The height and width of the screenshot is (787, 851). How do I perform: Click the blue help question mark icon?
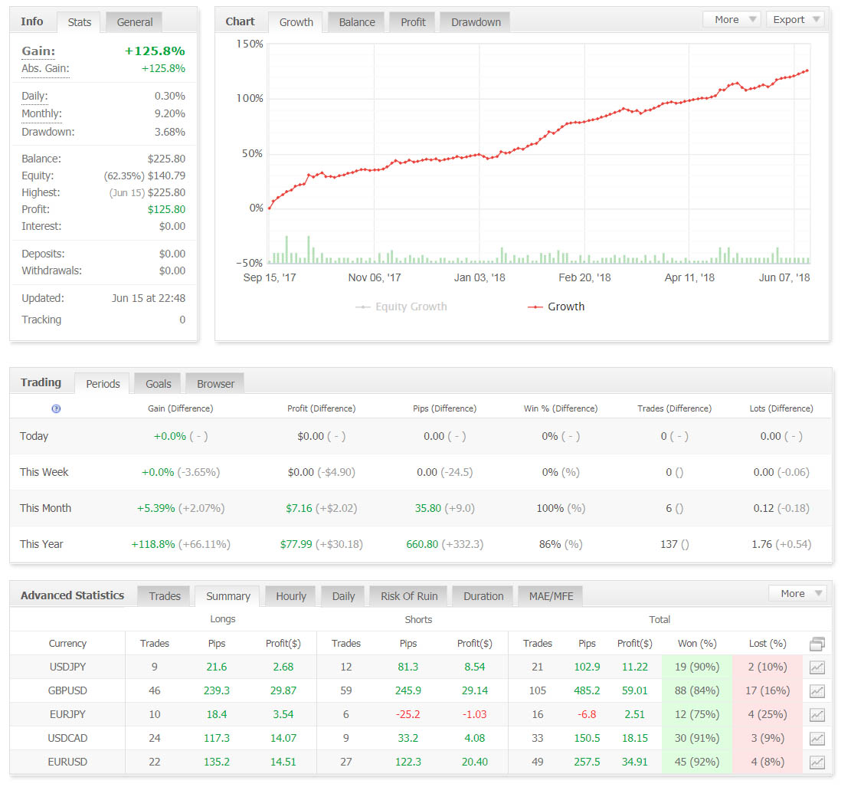tap(56, 408)
